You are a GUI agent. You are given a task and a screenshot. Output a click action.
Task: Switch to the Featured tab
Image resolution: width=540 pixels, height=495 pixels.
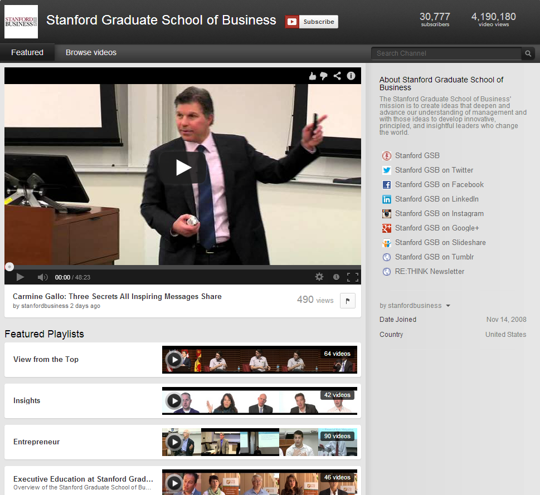click(27, 52)
